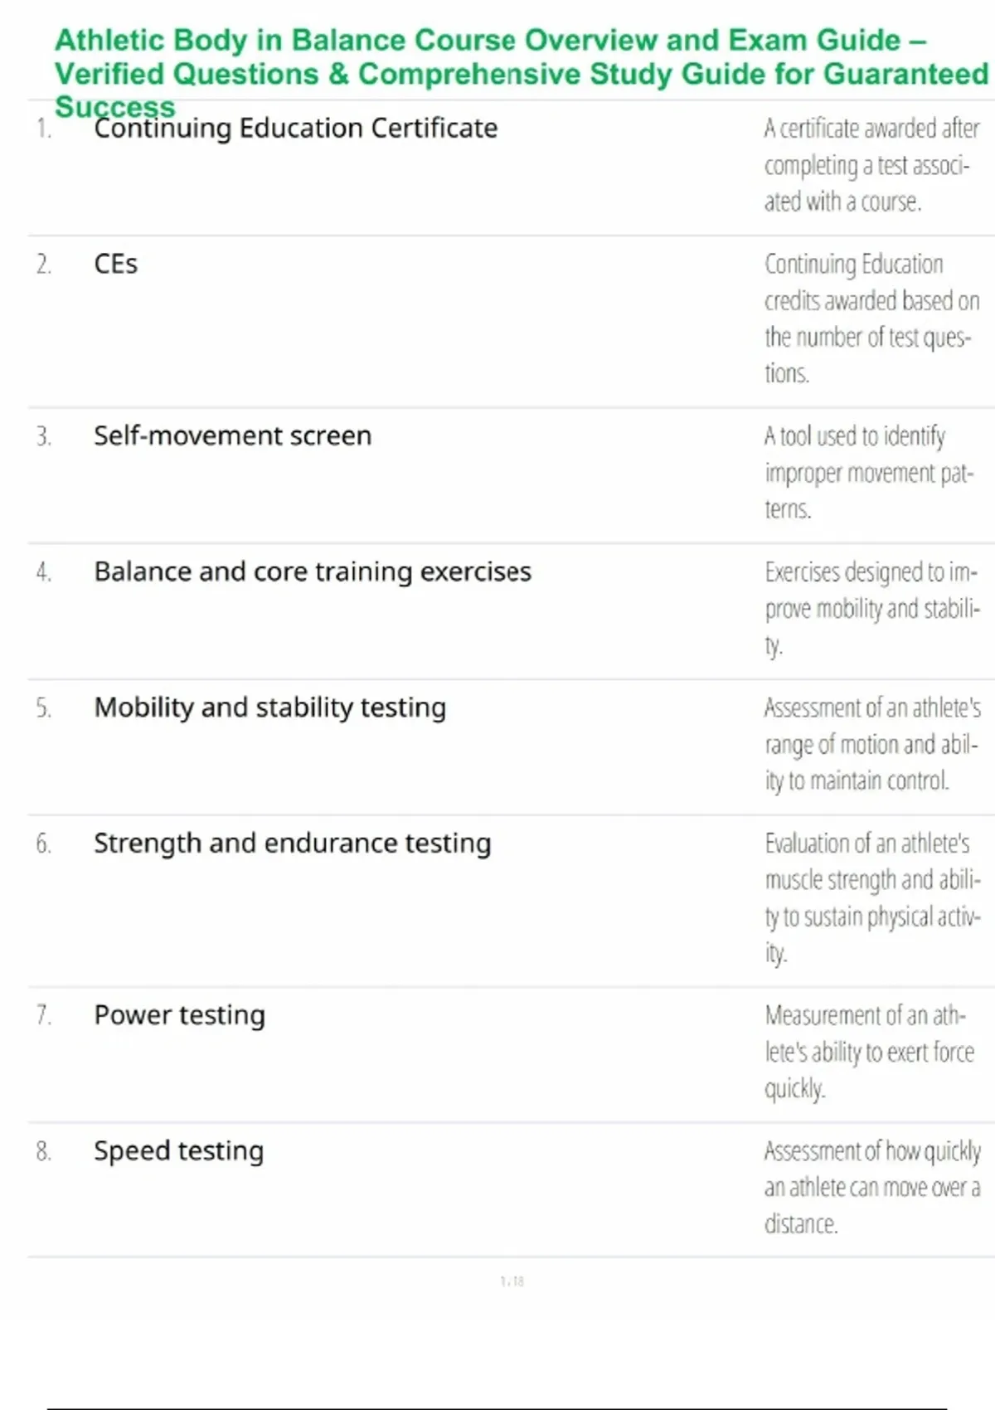Click the definition starting "A certificate awarded after"
Image resolution: width=995 pixels, height=1410 pixels.
(871, 165)
